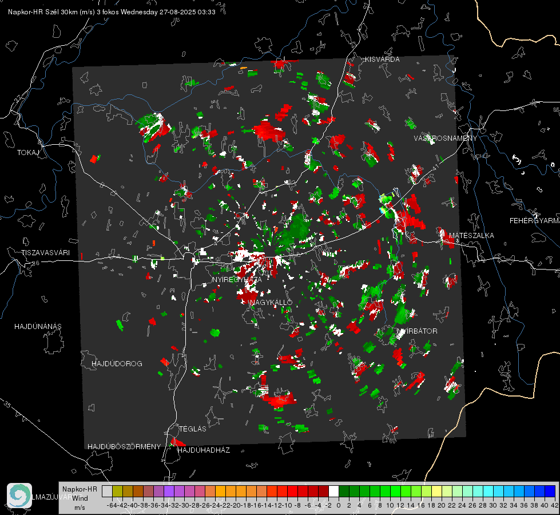Click the VÁSÁROSNAMÉNY label
This screenshot has height=515, width=560.
click(x=446, y=138)
